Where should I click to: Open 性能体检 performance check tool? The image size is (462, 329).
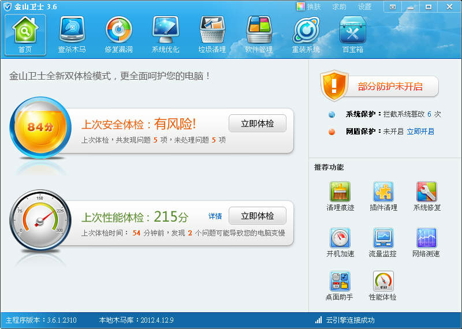tap(383, 286)
